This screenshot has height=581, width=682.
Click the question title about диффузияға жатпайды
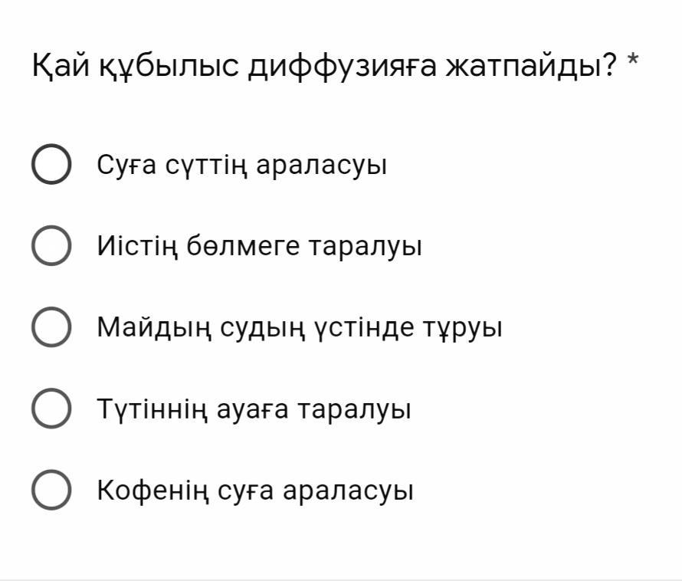(x=324, y=66)
